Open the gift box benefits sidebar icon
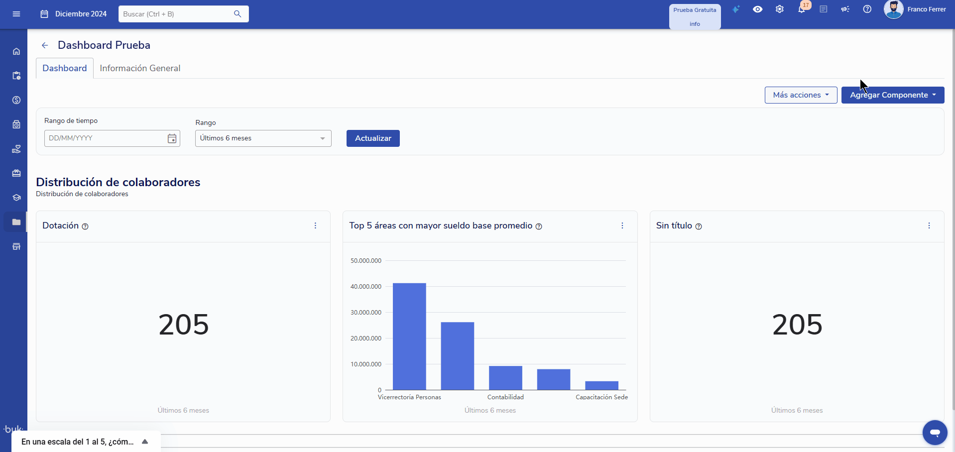 click(x=16, y=173)
